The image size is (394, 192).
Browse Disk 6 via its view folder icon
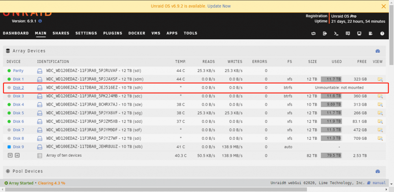tap(380, 122)
